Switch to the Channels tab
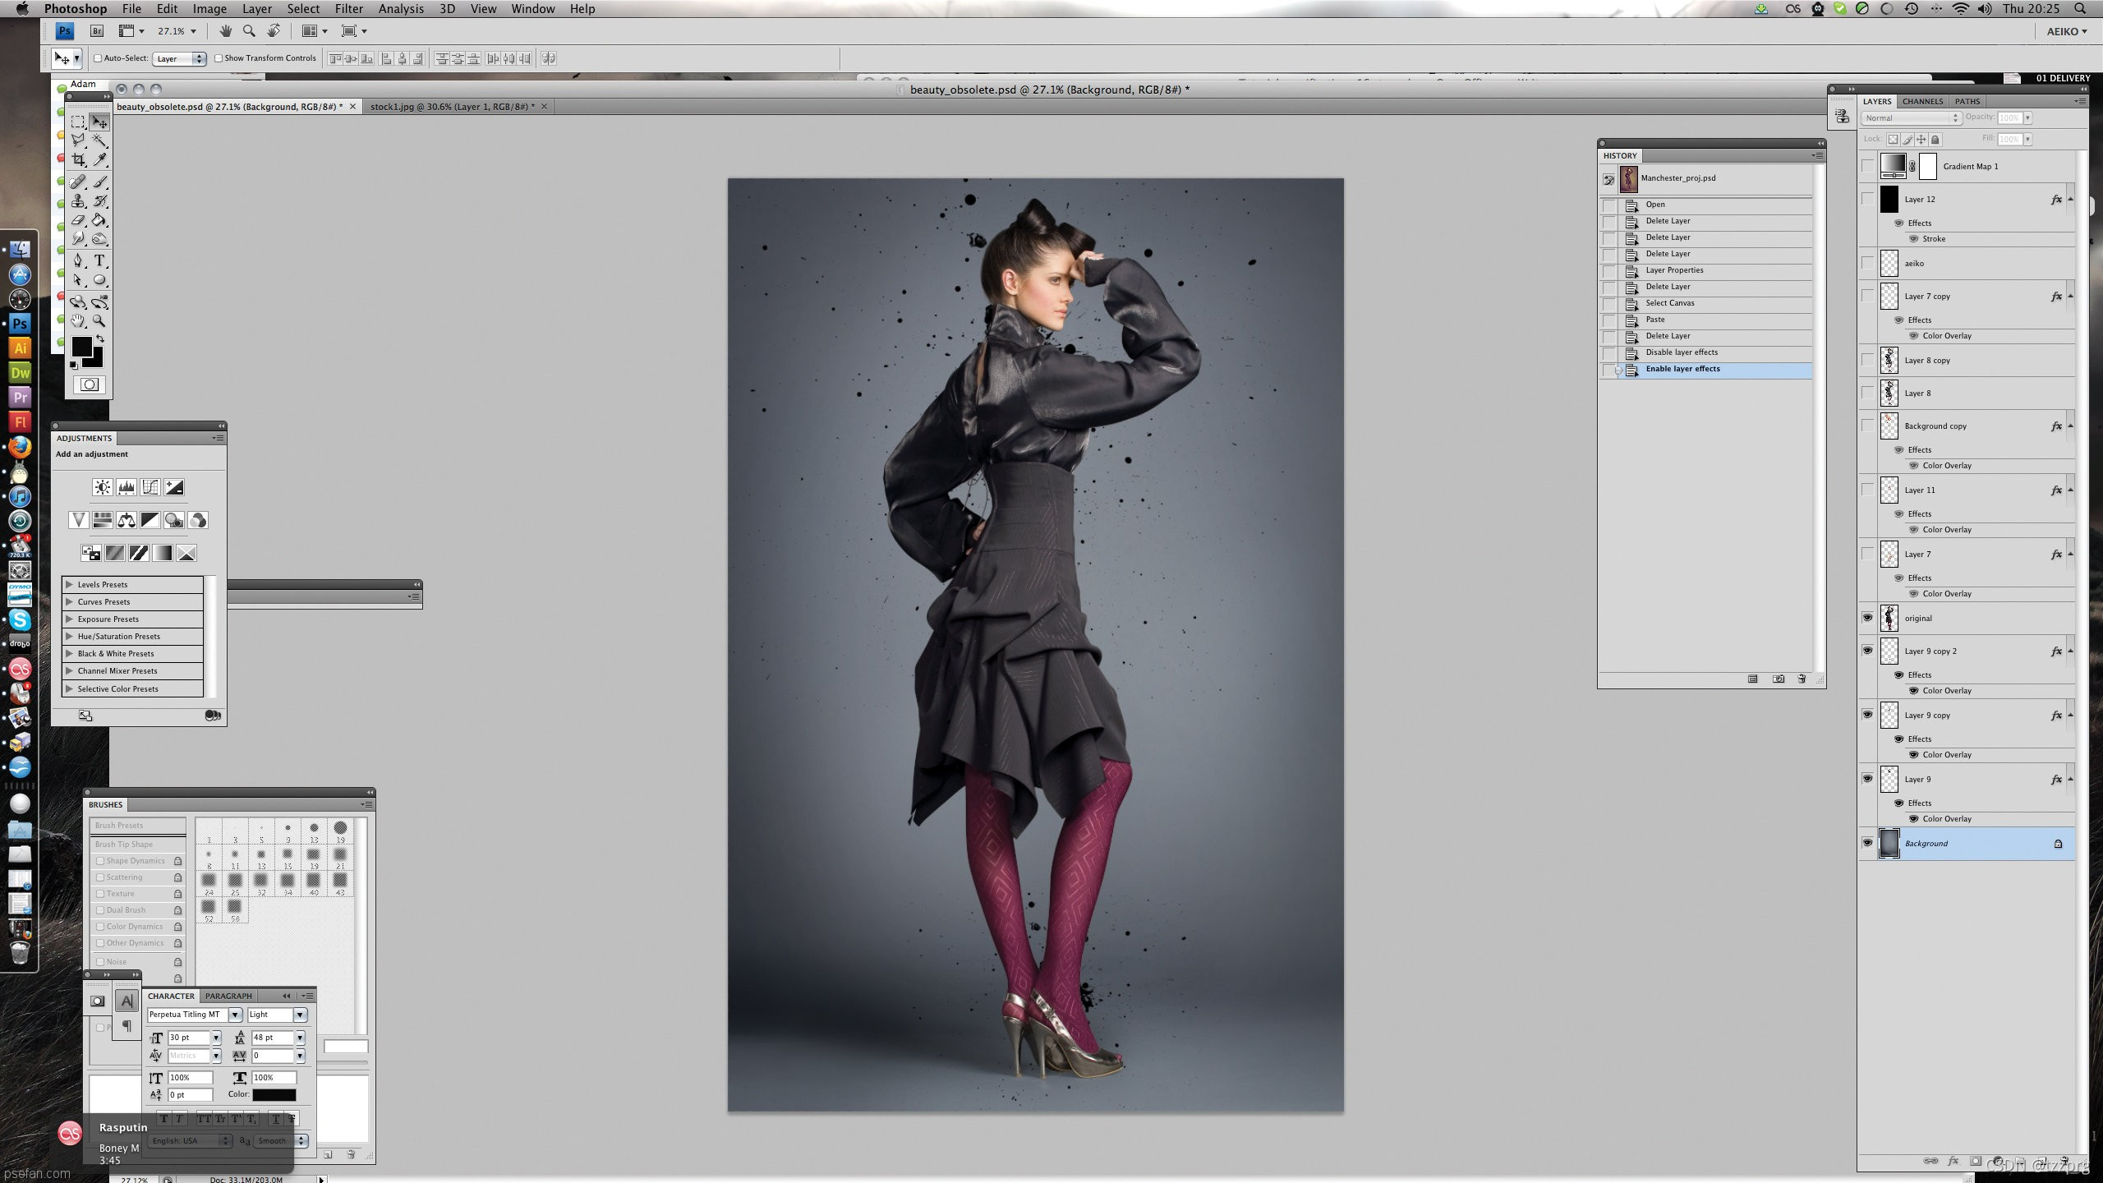This screenshot has height=1183, width=2103. (x=1922, y=102)
